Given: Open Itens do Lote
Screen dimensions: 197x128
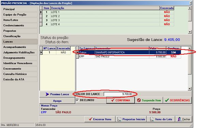Looking at the screenshot, I should [161, 119].
